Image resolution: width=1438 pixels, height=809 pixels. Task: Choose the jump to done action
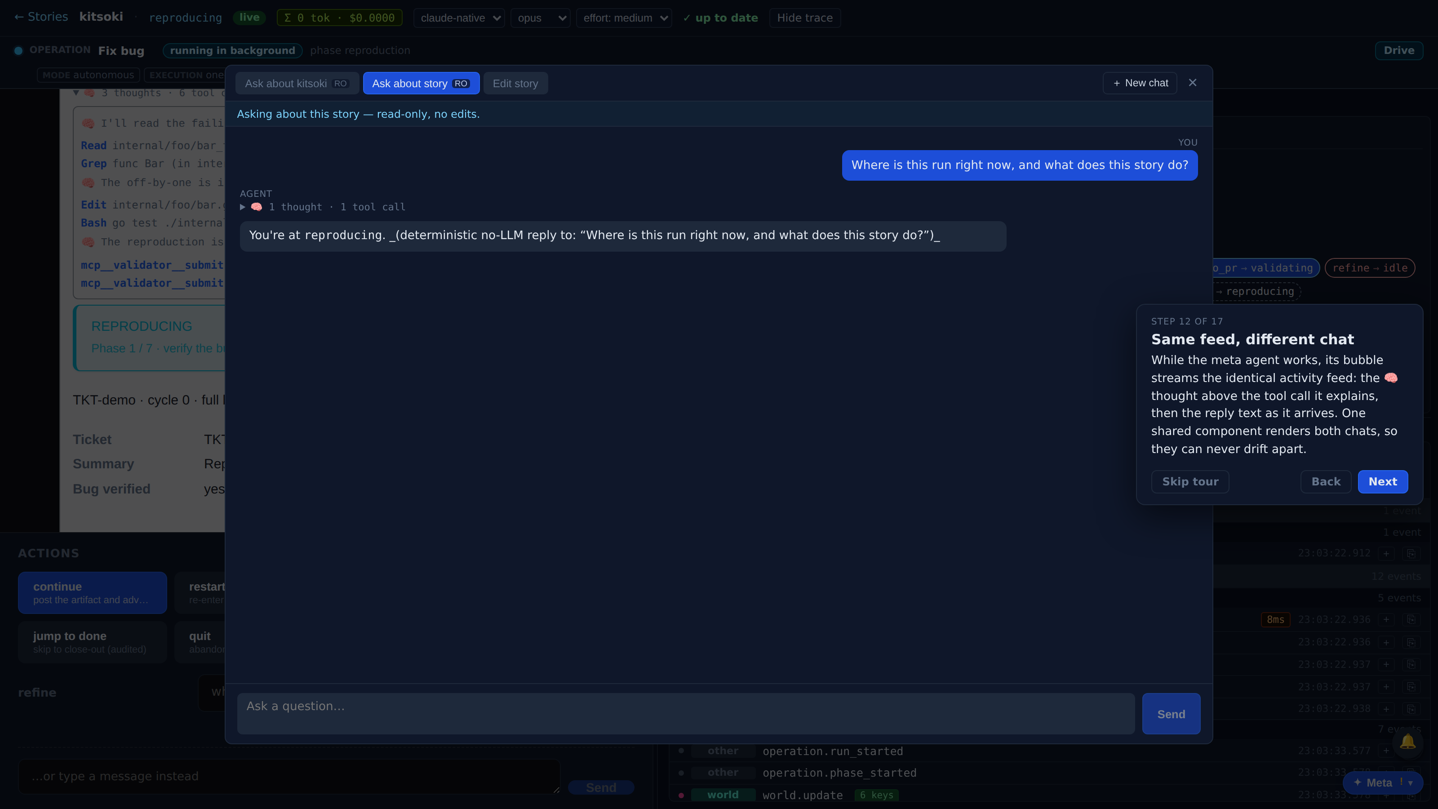tap(92, 642)
